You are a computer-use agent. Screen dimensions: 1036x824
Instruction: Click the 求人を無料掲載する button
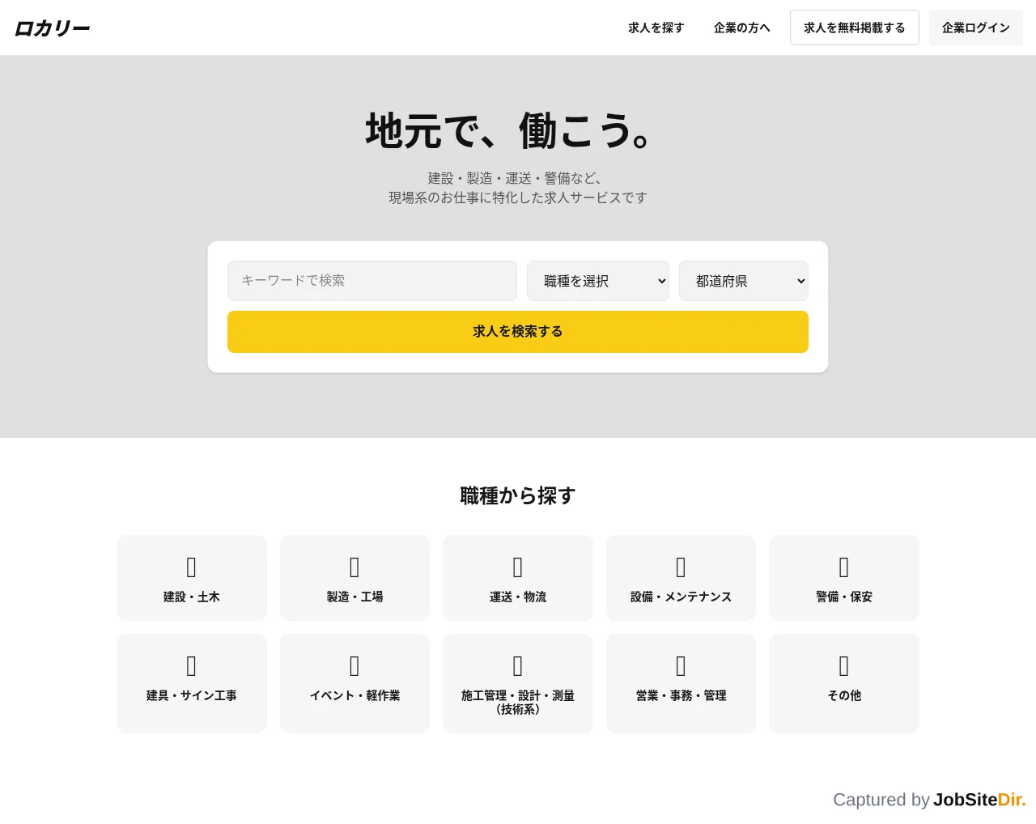point(855,28)
